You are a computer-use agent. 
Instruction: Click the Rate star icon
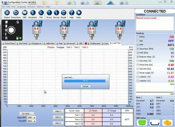(x=79, y=13)
